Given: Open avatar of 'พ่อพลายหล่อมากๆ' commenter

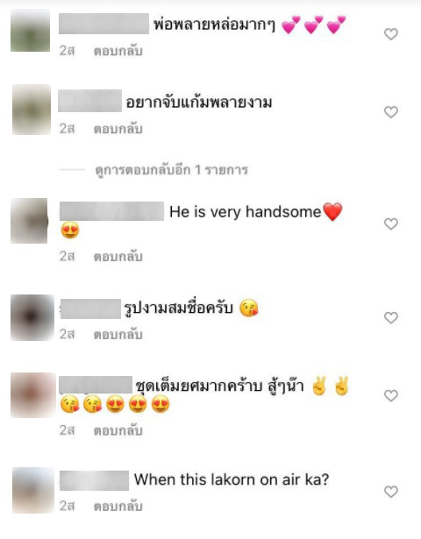Looking at the screenshot, I should tap(31, 31).
